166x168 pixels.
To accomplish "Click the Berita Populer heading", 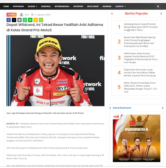I will [136, 13].
